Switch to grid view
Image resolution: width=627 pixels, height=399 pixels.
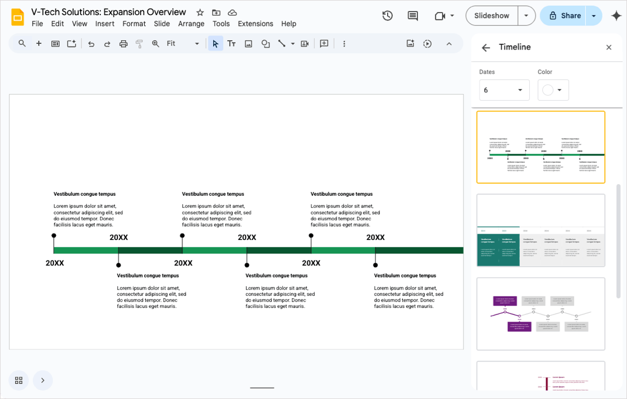(x=19, y=380)
